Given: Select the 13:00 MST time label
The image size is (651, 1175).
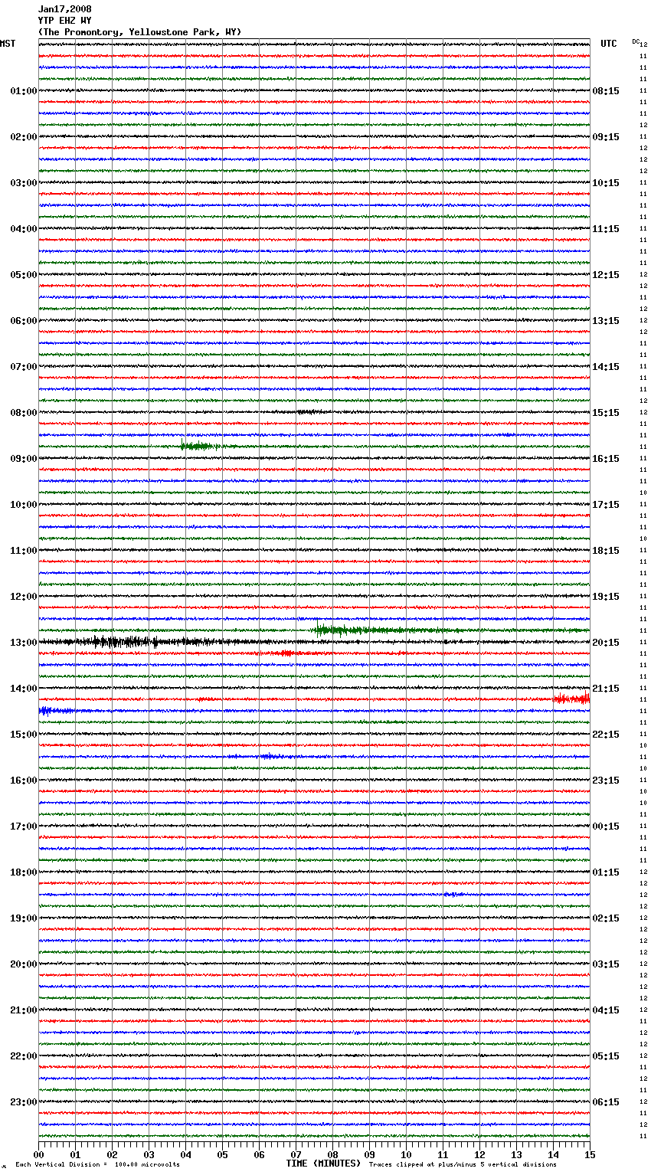Looking at the screenshot, I should pos(24,643).
